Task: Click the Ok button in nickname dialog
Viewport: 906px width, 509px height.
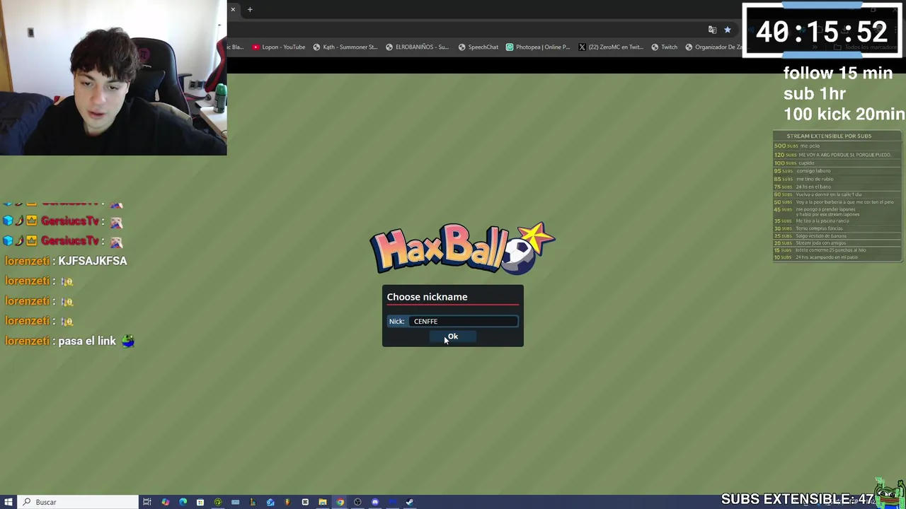Action: (453, 337)
